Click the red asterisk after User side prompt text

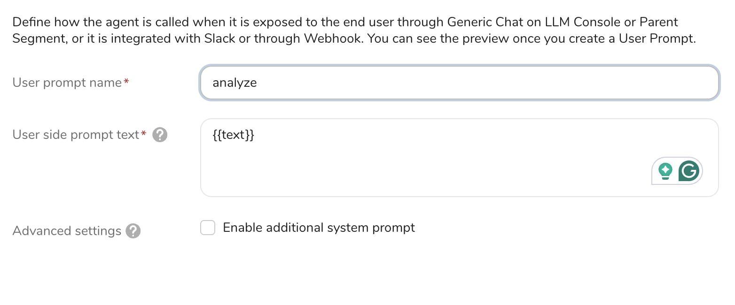144,135
